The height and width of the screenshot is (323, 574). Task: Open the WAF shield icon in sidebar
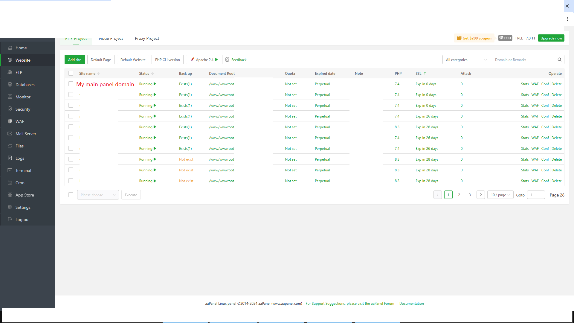tap(10, 121)
